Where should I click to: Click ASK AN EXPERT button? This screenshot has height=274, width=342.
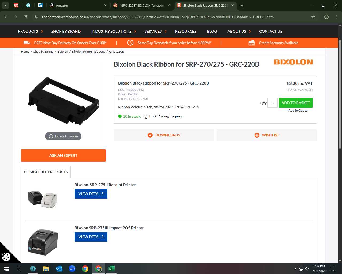click(63, 155)
